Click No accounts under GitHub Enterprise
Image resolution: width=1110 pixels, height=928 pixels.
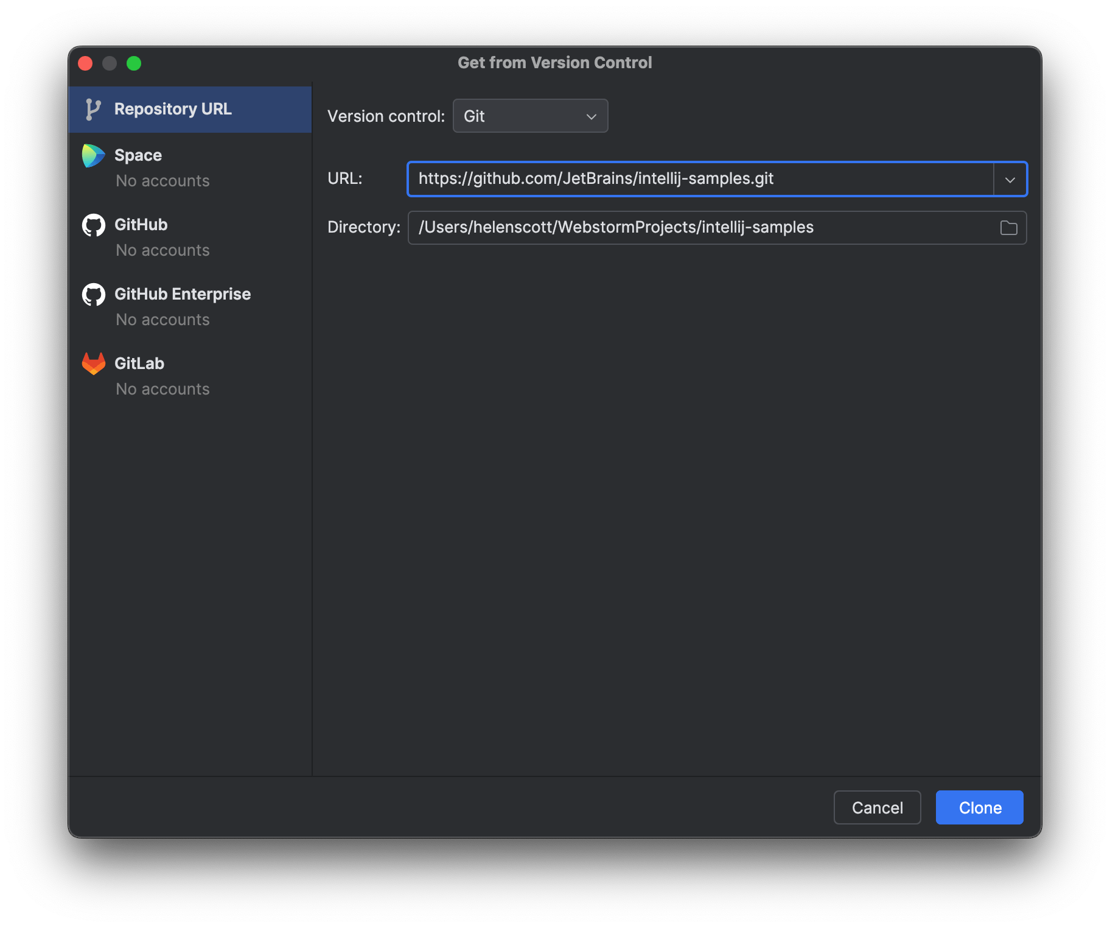pyautogui.click(x=162, y=319)
